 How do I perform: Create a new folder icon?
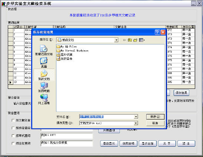(135, 40)
